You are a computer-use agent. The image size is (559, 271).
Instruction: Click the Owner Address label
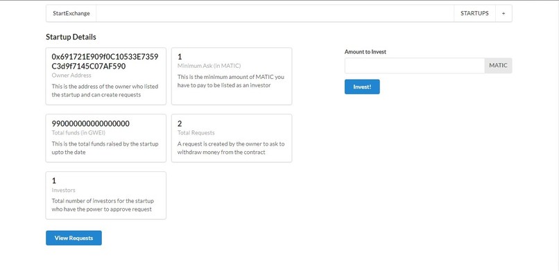pos(71,75)
